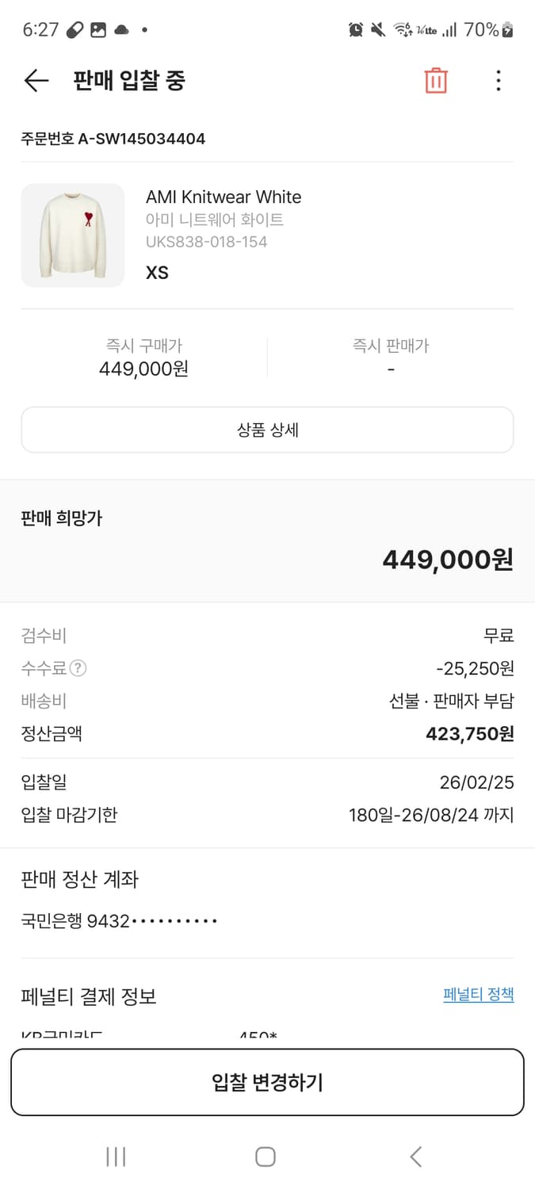Select the 즉시 구매가 price 449,000원
This screenshot has height=1189, width=535.
143,369
